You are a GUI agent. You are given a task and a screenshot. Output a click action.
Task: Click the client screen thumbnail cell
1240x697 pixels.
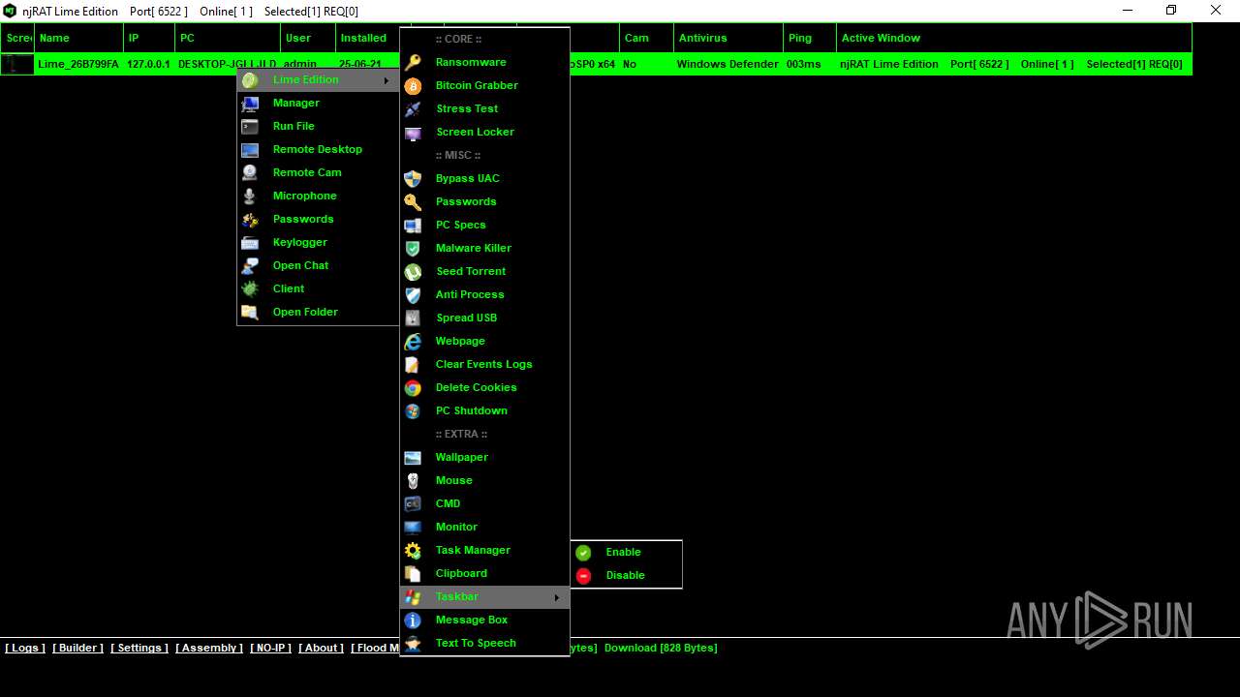(x=17, y=64)
